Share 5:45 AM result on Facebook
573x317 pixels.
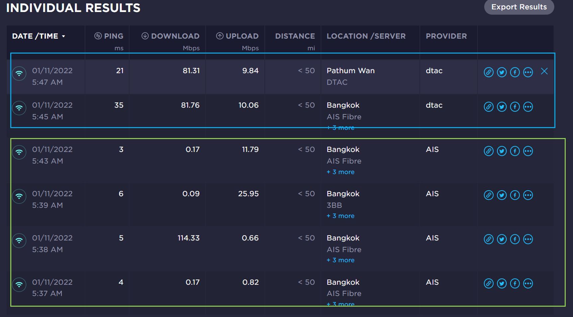click(515, 107)
